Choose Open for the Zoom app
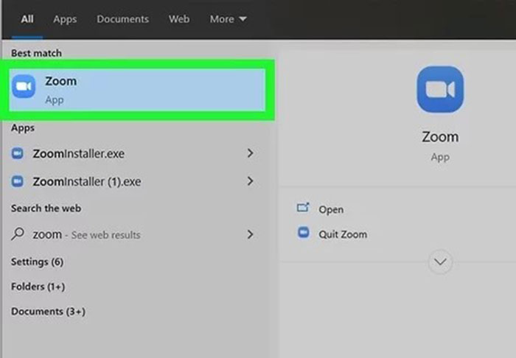This screenshot has height=358, width=516. (331, 209)
